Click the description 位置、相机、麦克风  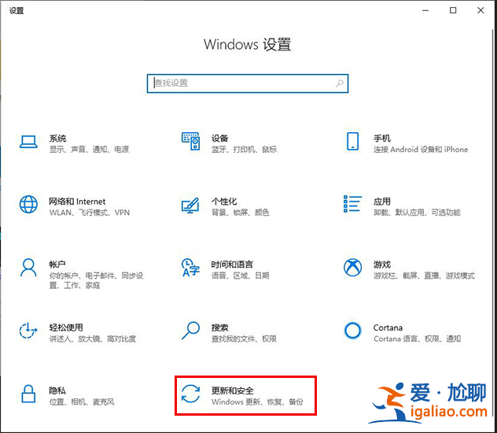tap(82, 402)
